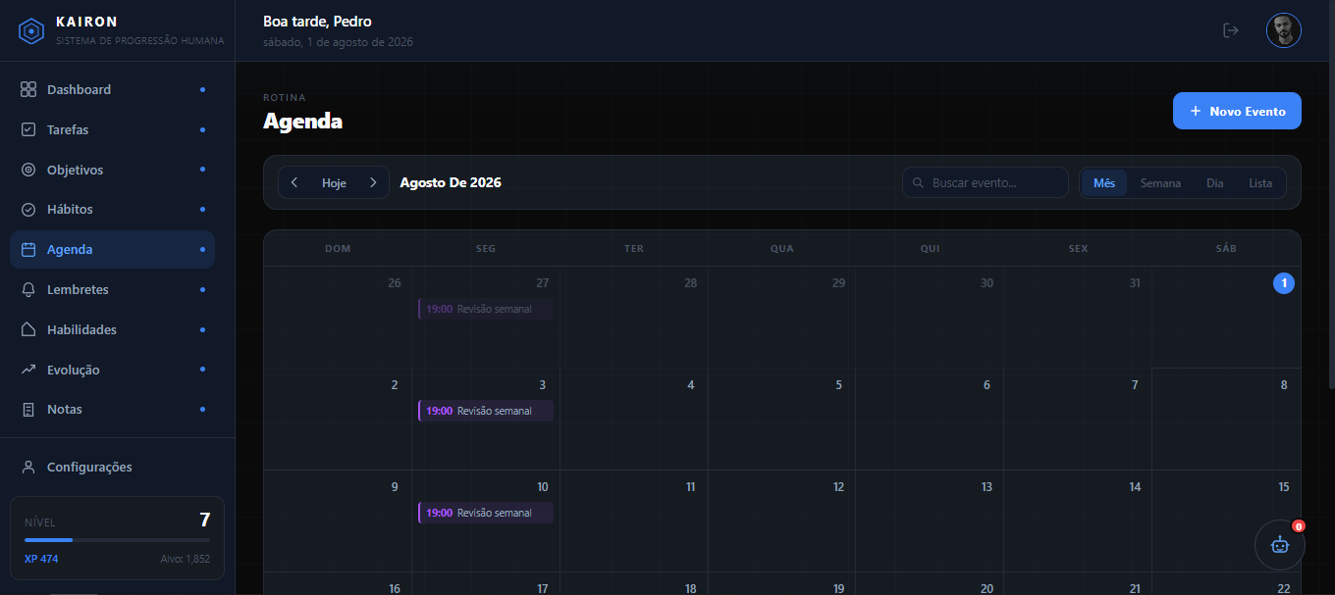Screen dimensions: 1335x595
Task: Click the Agenda calendar icon in sidebar
Action: [28, 250]
